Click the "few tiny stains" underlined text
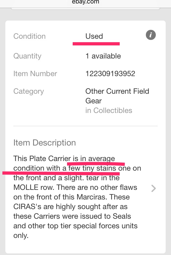 (x=92, y=168)
